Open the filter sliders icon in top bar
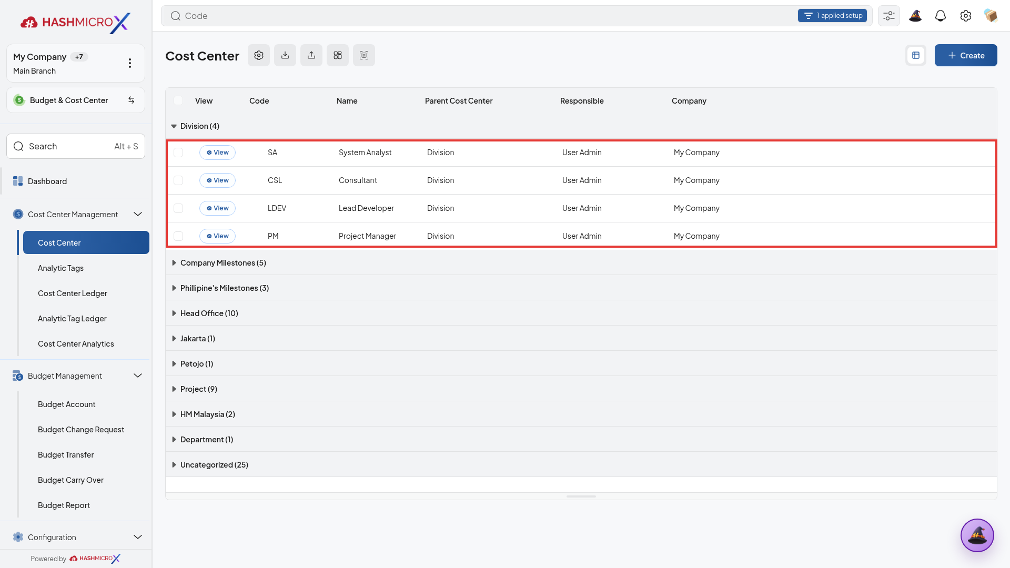Image resolution: width=1010 pixels, height=568 pixels. point(889,16)
